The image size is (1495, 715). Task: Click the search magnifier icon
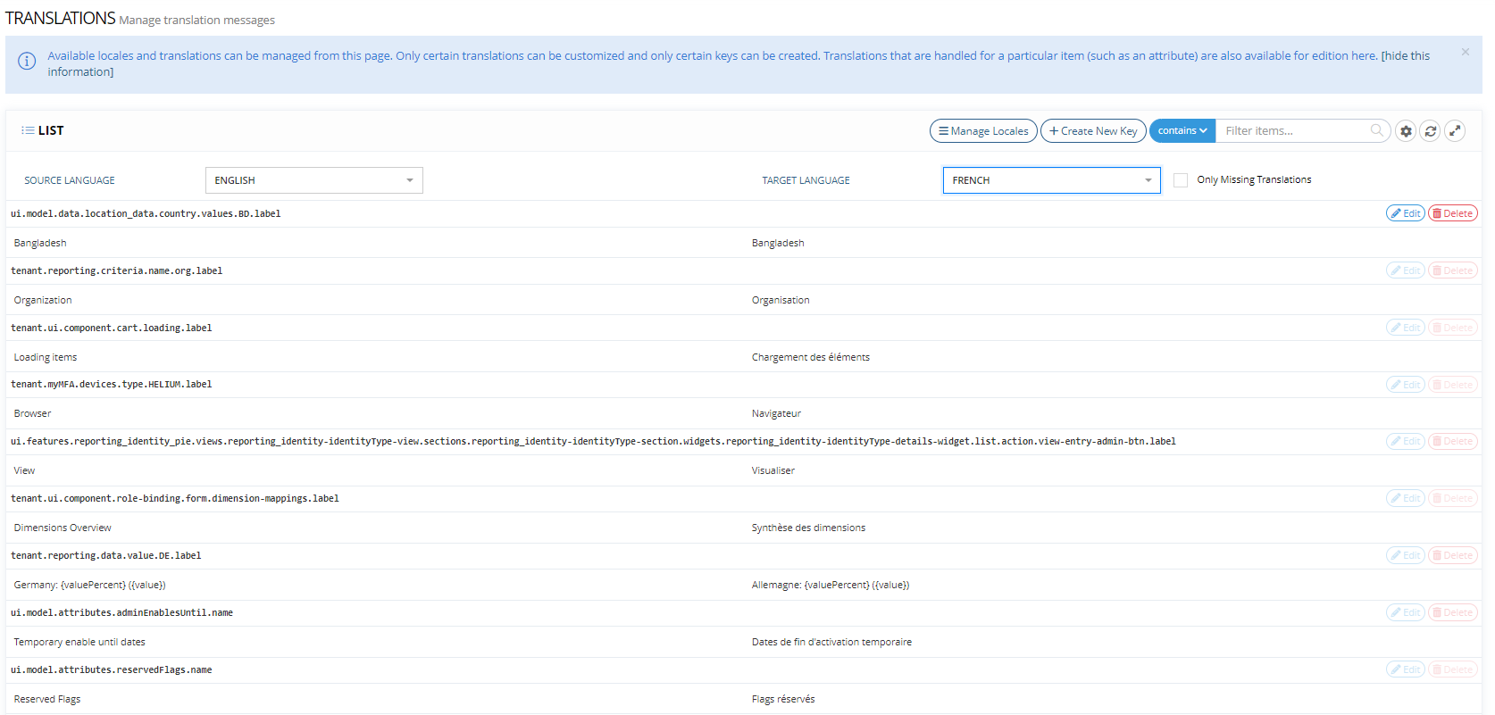pos(1376,130)
